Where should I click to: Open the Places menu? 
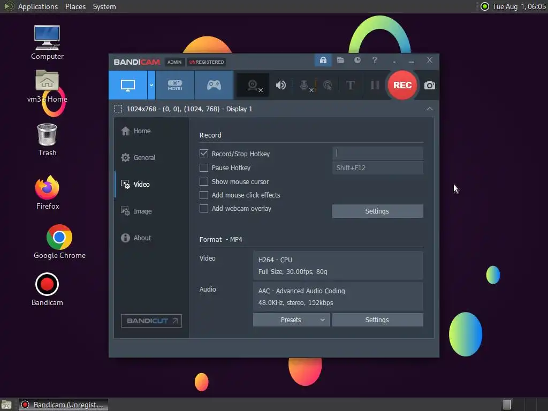tap(75, 6)
